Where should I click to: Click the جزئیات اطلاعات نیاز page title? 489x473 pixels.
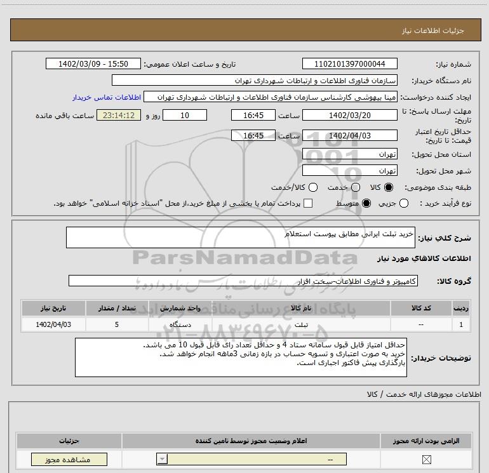coord(433,30)
